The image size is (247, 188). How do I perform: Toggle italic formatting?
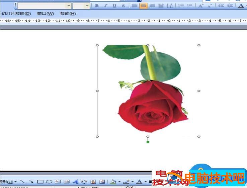(106, 6)
